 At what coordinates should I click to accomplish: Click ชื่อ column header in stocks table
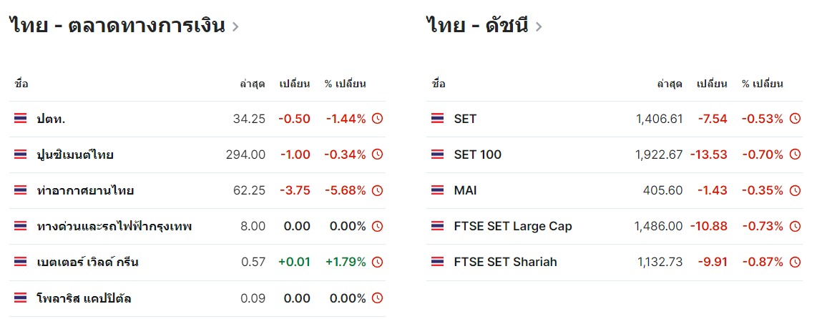[21, 84]
